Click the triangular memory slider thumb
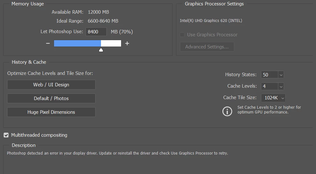 tap(101, 50)
